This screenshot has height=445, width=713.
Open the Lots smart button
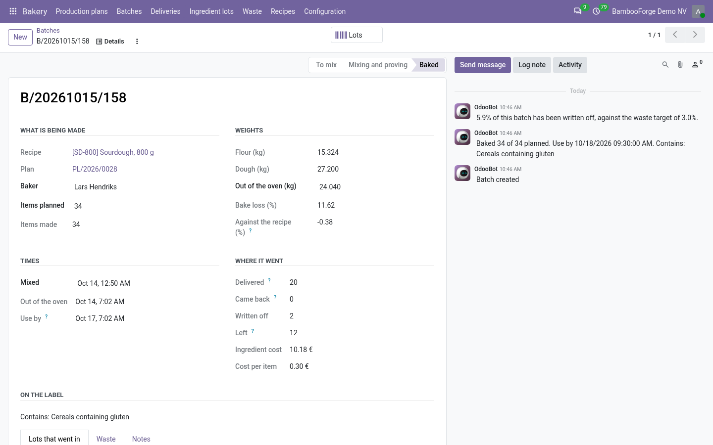tap(356, 35)
